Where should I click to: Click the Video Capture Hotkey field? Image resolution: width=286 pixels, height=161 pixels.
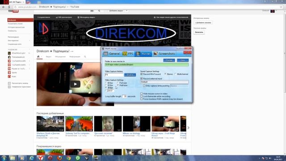[114, 75]
